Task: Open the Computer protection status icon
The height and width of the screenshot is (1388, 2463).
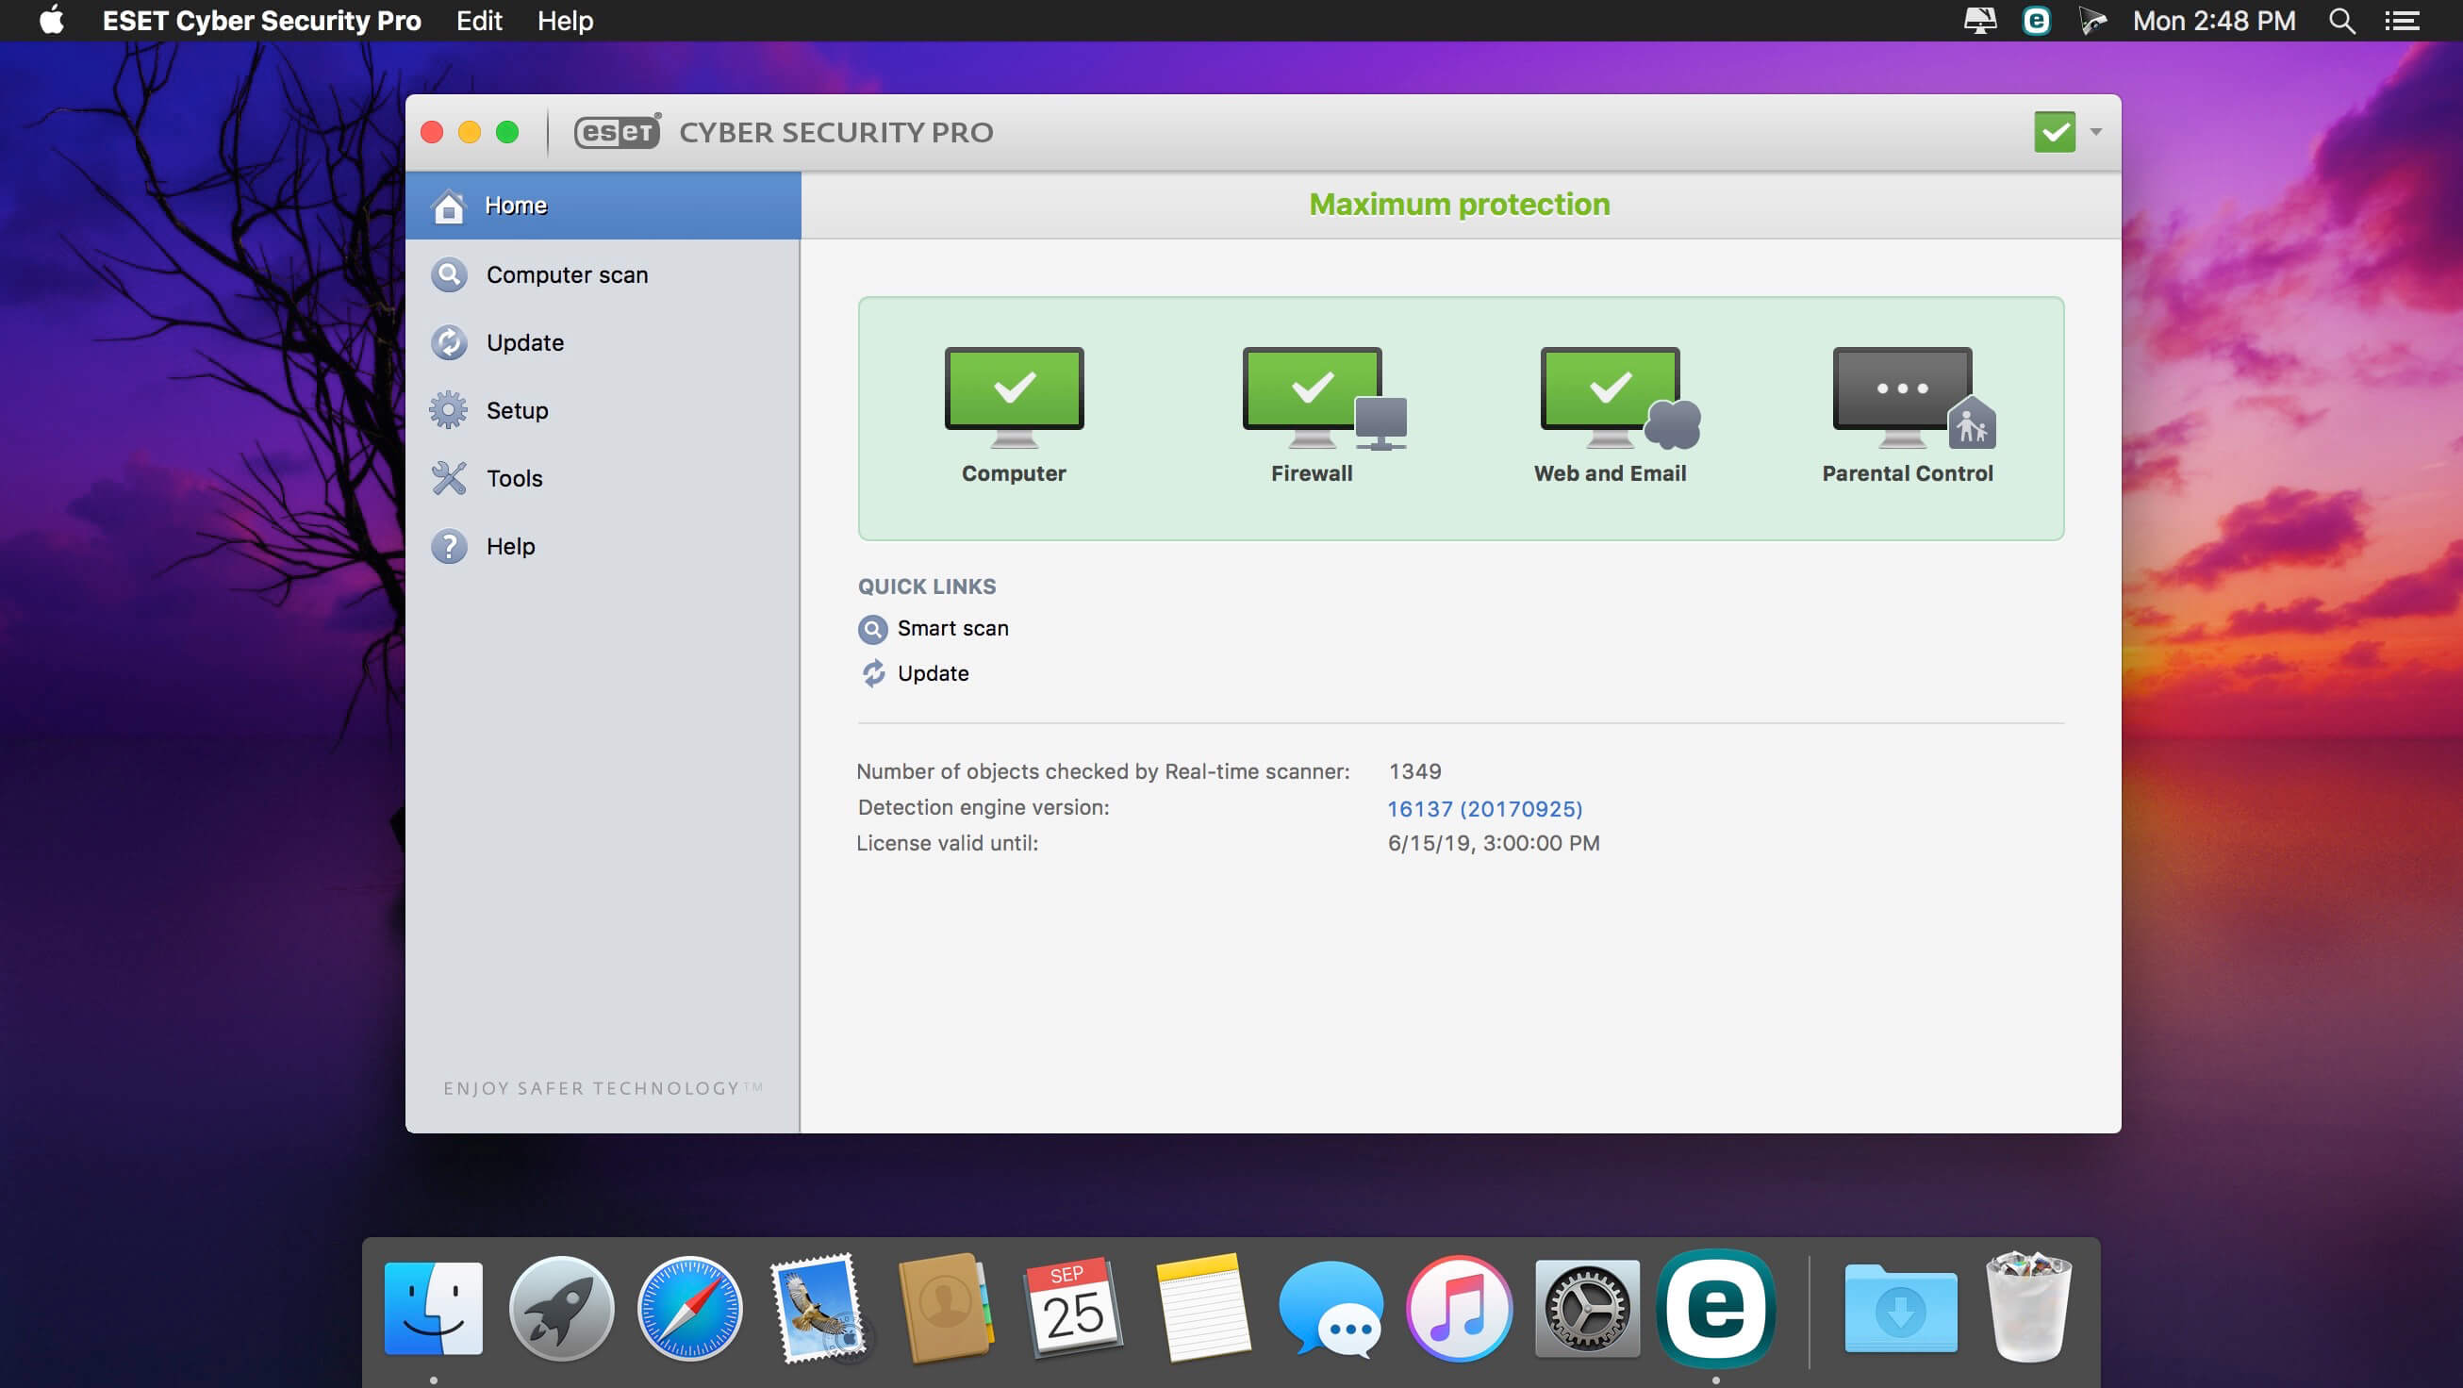Action: tap(1014, 397)
